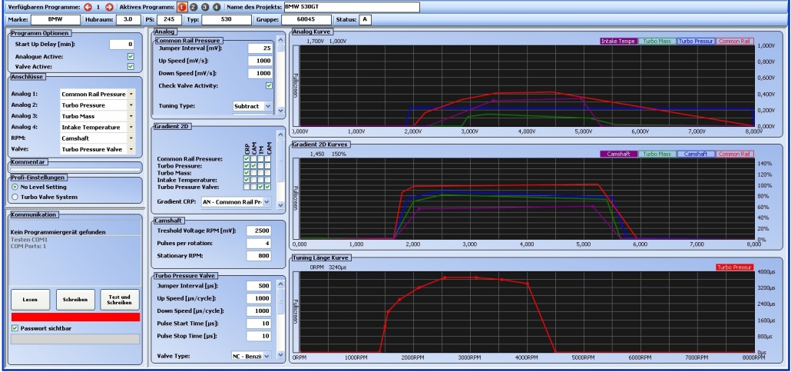Select Common Rail legend in Gradient 2D Kurves
This screenshot has height=372, width=791.
tap(735, 154)
